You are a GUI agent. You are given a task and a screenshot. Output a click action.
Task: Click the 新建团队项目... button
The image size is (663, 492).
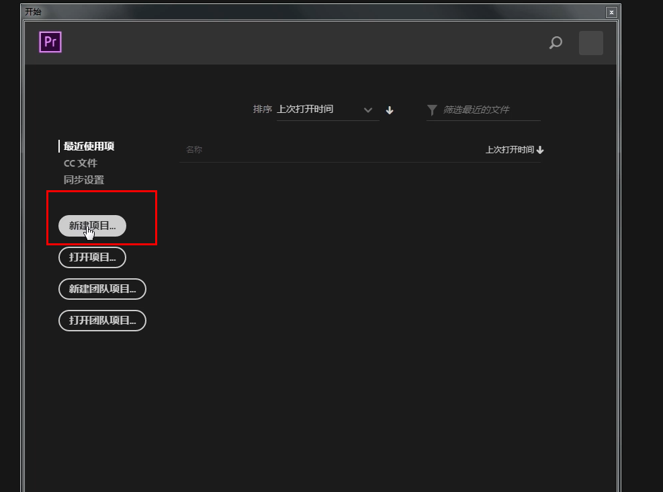(102, 289)
